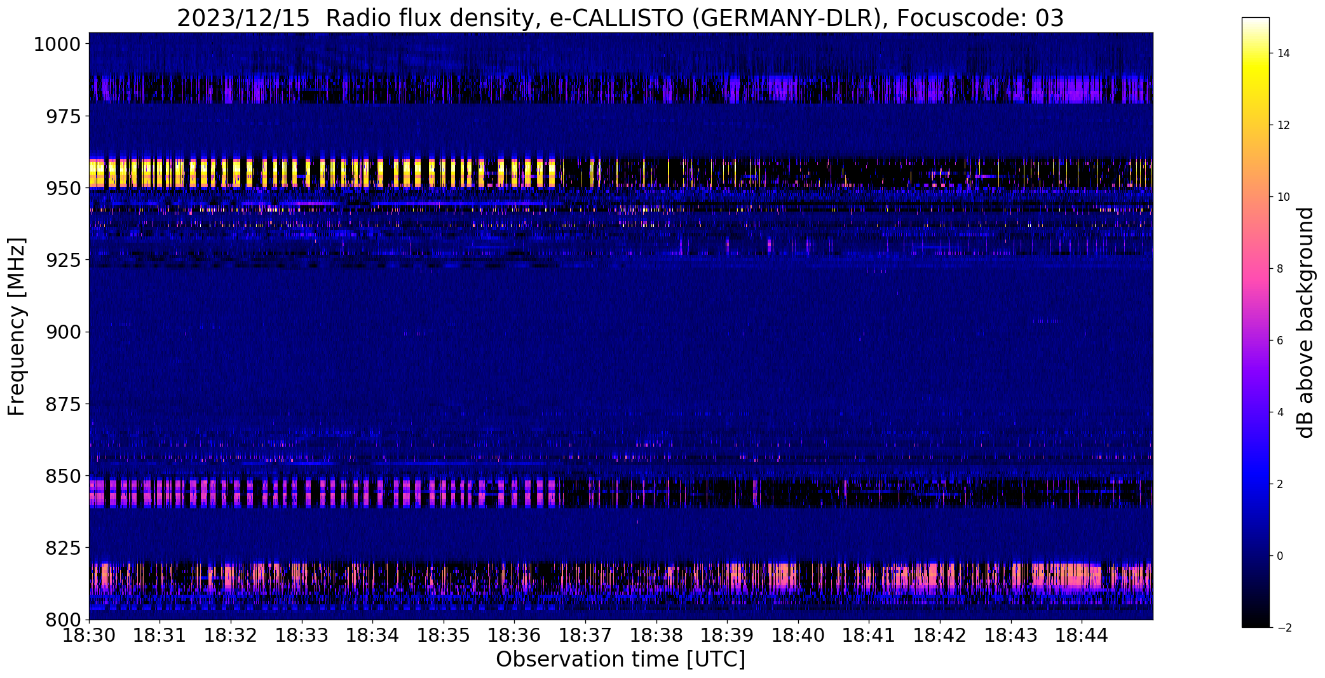Click the colorbar tick label −2
Image resolution: width=1325 pixels, height=678 pixels.
pyautogui.click(x=1284, y=628)
